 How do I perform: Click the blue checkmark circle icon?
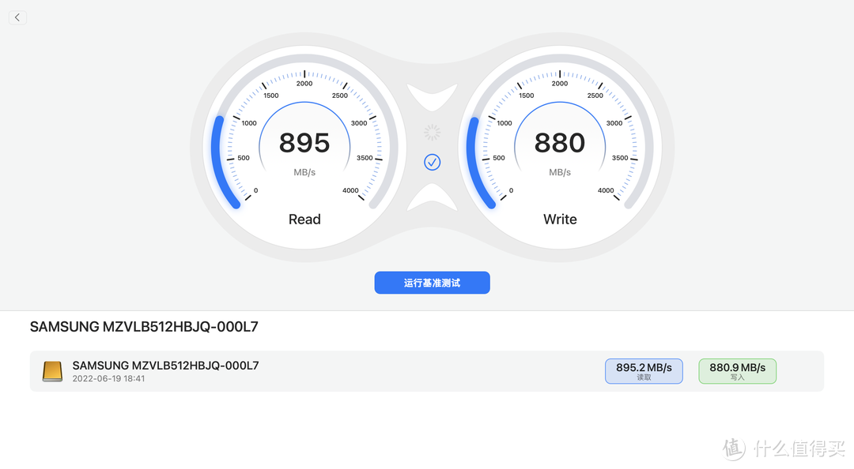[x=432, y=163]
